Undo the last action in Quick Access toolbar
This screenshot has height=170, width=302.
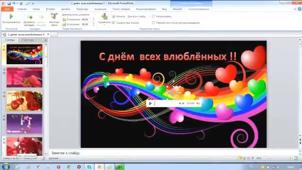coord(14,3)
